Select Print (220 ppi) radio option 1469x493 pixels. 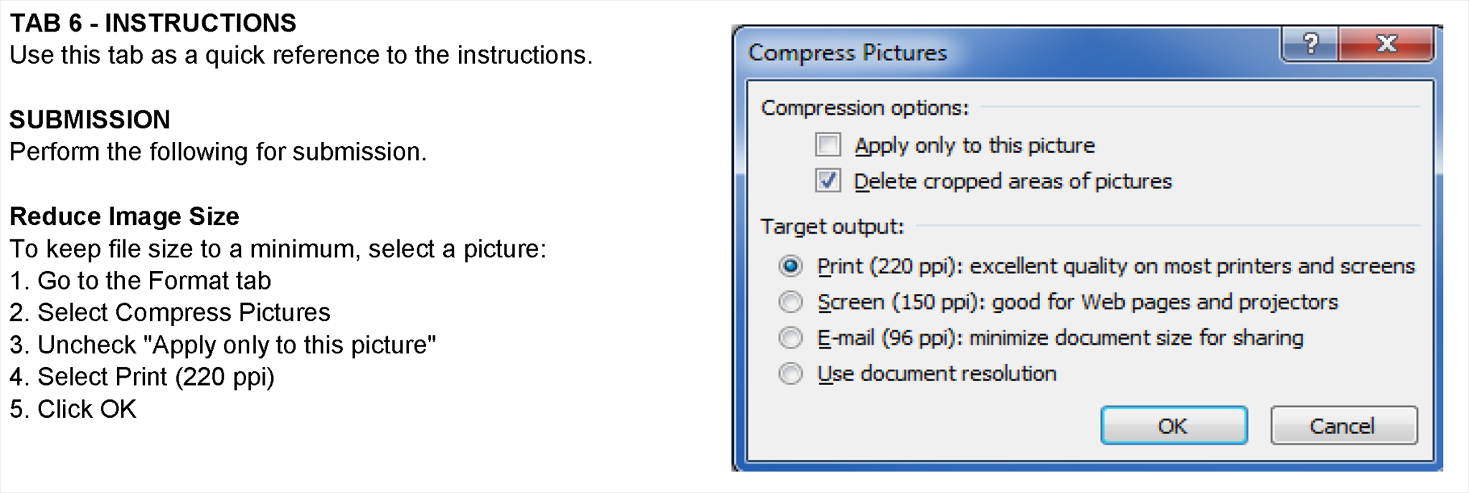click(790, 267)
